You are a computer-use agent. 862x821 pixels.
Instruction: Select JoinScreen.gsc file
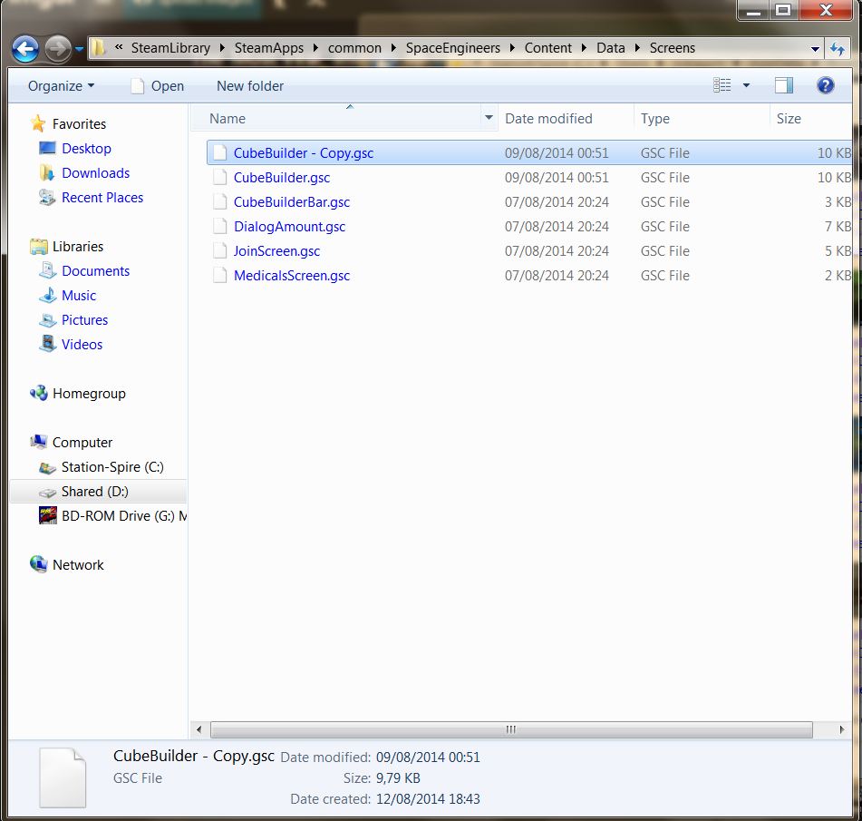point(528,251)
